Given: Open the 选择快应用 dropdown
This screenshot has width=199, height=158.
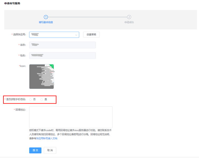Looking at the screenshot, I should coord(54,35).
